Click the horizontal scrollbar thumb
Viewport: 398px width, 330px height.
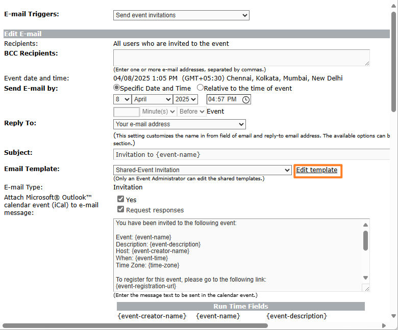tap(135, 325)
